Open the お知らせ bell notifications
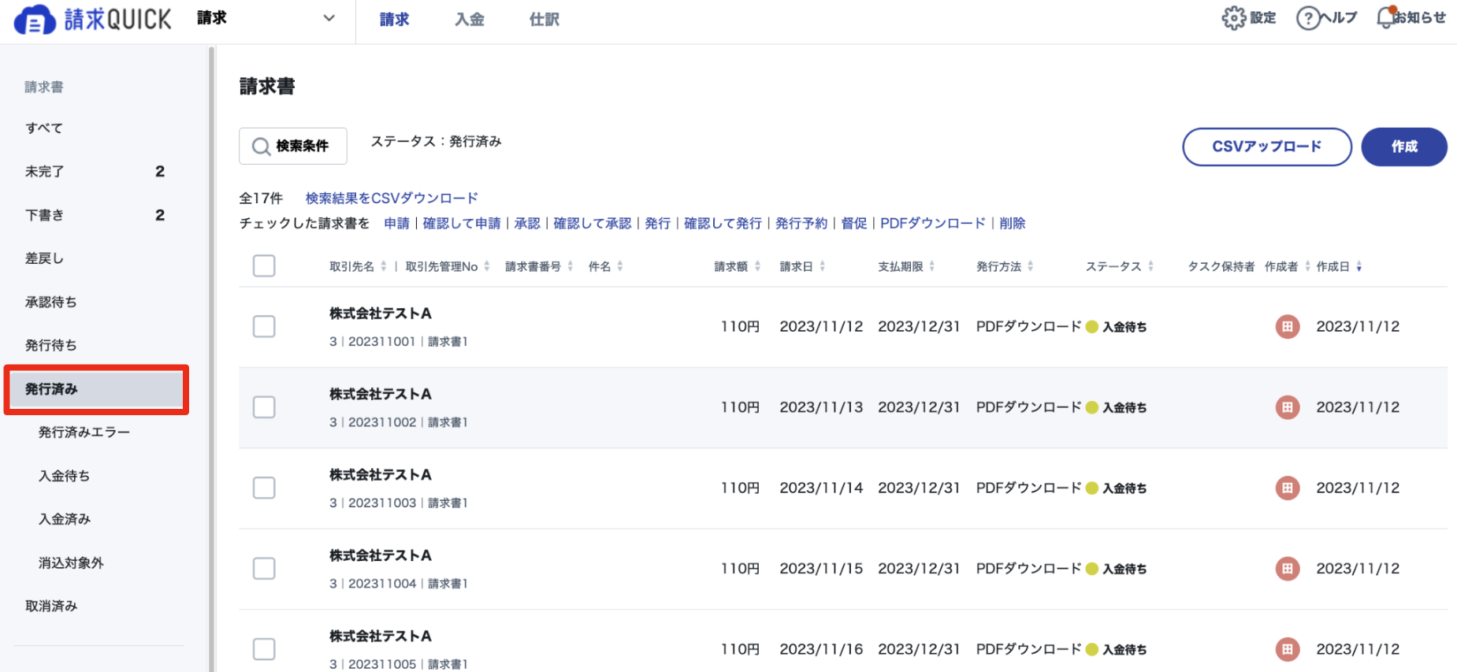 point(1387,17)
